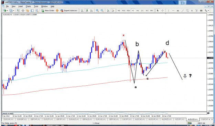This screenshot has width=215, height=126.
Task: Click the New Order button
Action: (x=48, y=11)
